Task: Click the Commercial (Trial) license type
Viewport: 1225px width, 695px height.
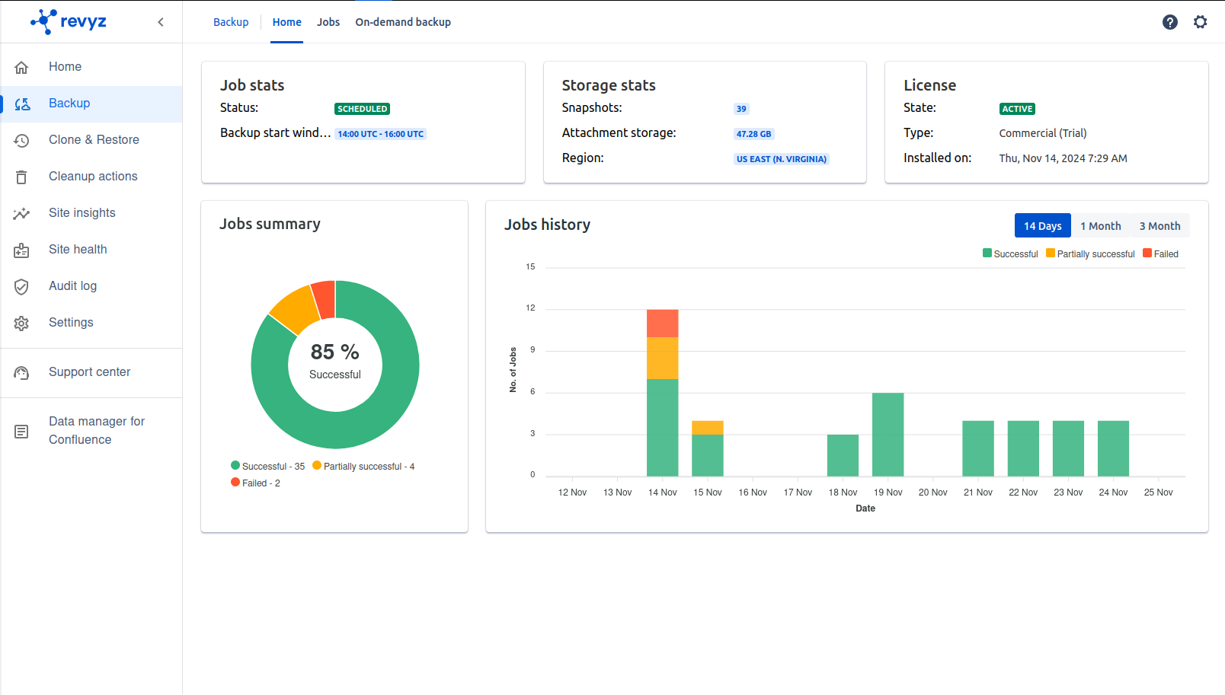Action: coord(1043,133)
